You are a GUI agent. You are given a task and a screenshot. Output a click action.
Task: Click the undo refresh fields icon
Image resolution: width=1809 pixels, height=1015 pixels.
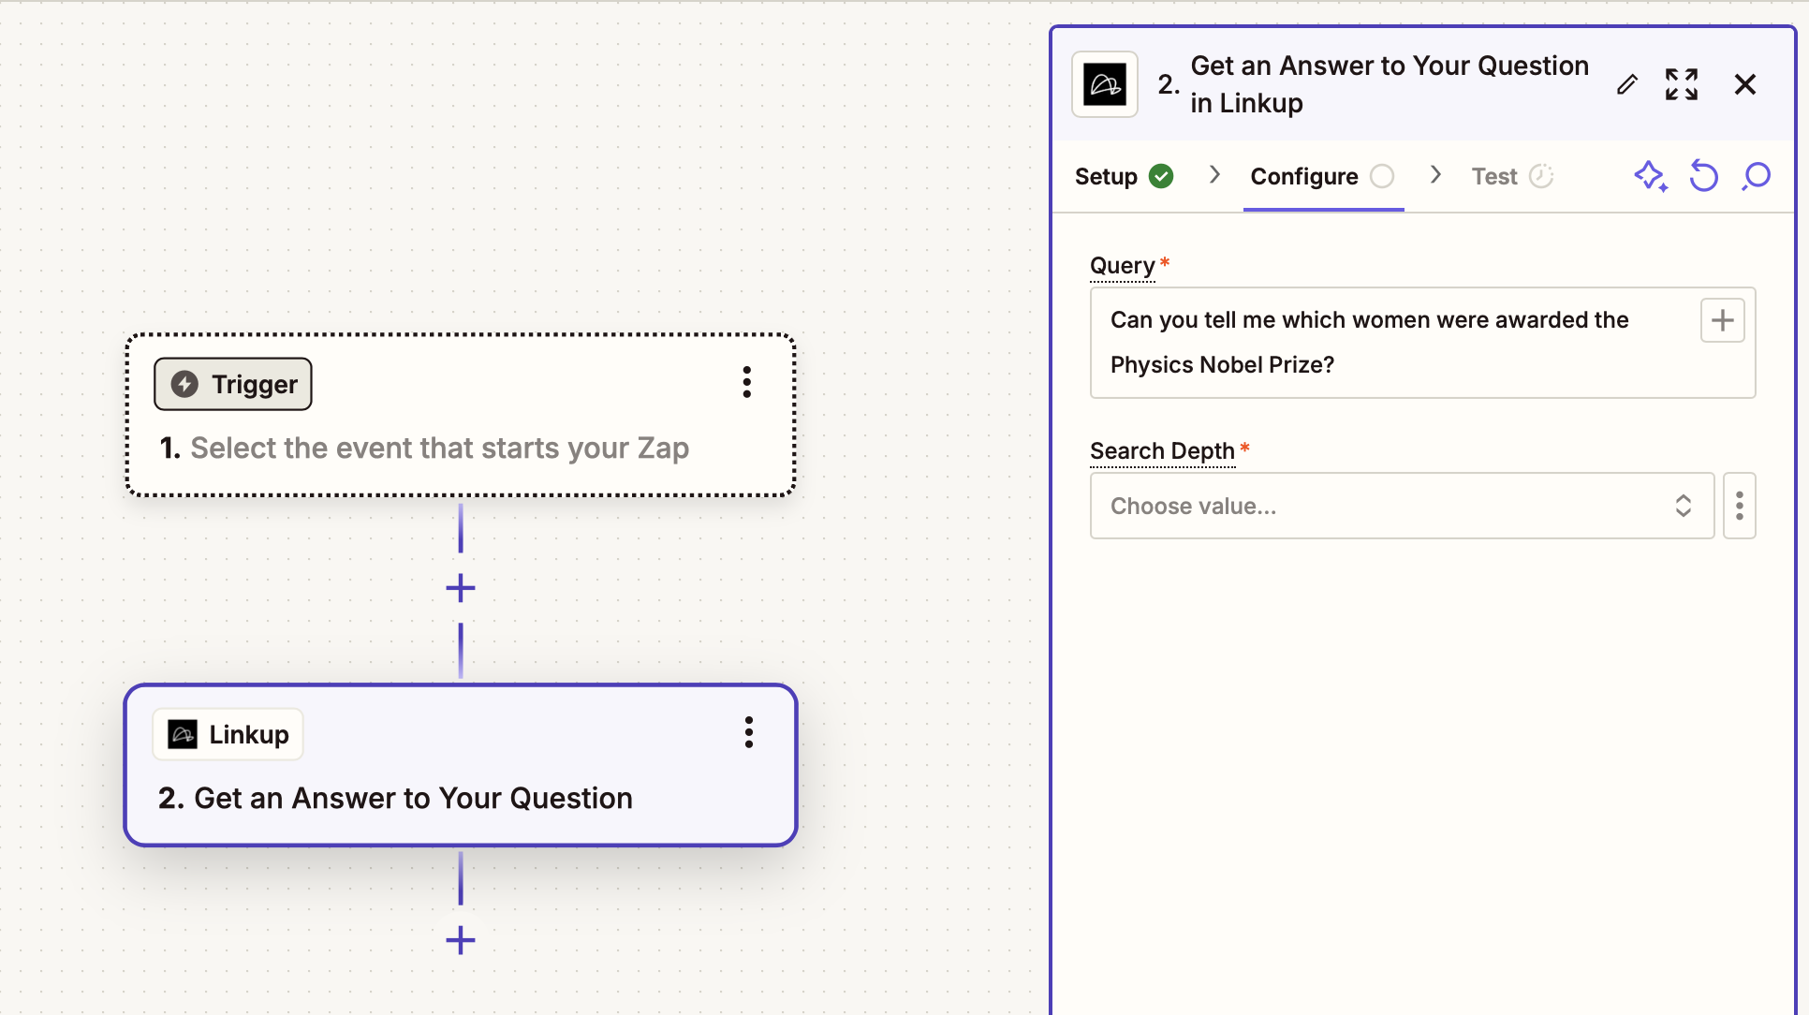coord(1703,176)
